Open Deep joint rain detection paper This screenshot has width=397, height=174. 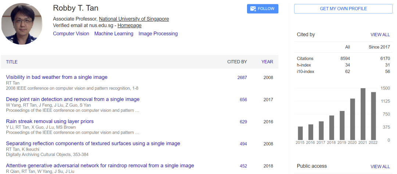click(x=73, y=99)
